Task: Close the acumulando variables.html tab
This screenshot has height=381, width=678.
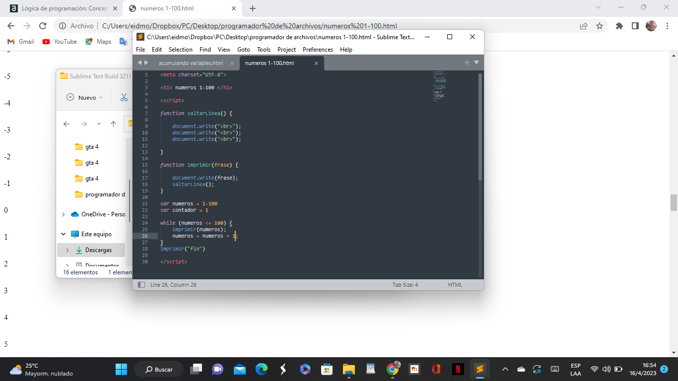Action: tap(232, 63)
